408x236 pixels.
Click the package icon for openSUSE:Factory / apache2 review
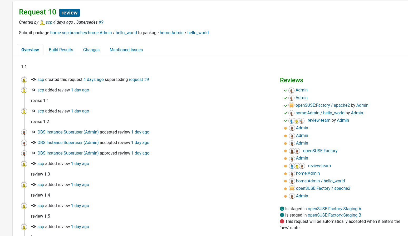click(x=291, y=105)
